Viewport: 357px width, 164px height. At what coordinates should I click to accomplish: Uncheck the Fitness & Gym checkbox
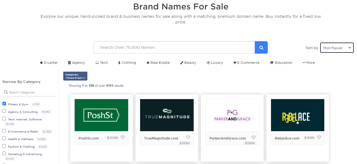click(x=4, y=104)
